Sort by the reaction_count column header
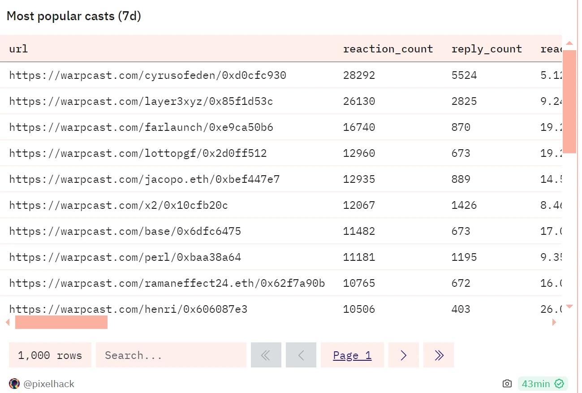 click(x=388, y=49)
